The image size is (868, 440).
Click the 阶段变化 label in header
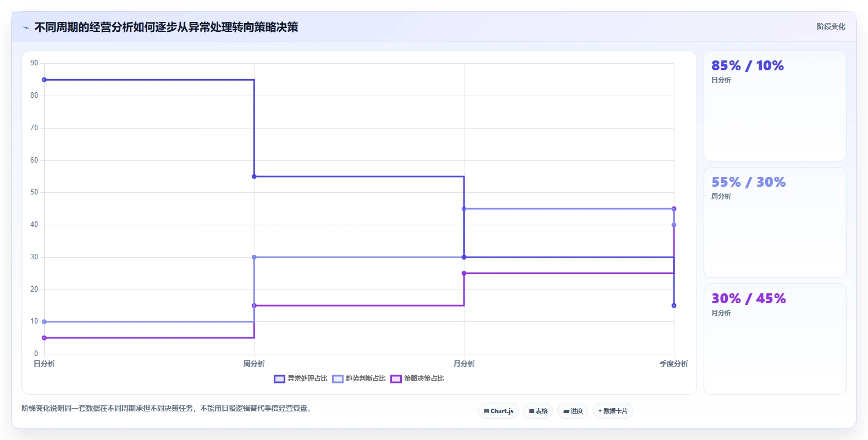(831, 26)
